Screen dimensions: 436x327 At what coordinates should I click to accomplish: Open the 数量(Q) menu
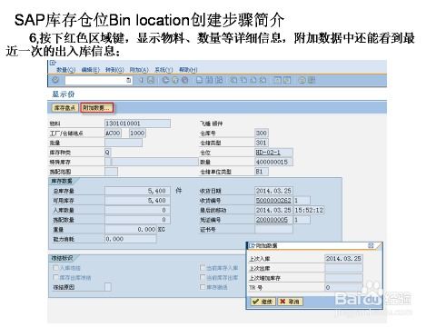(x=65, y=70)
